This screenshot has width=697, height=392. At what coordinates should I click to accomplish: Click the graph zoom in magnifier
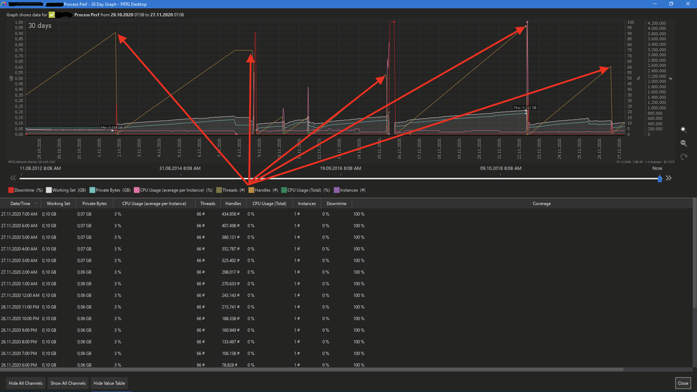tap(683, 130)
